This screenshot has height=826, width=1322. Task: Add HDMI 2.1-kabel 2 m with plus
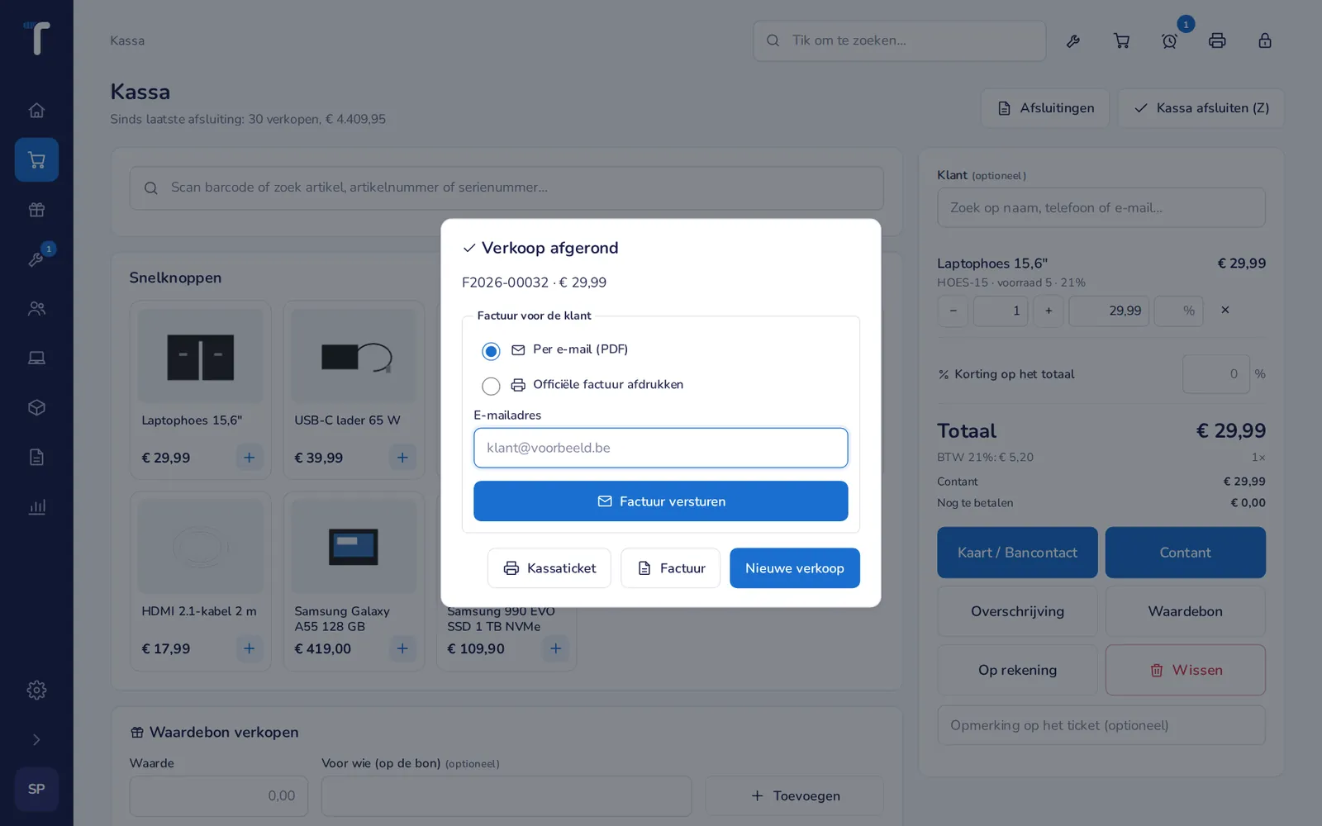(249, 648)
